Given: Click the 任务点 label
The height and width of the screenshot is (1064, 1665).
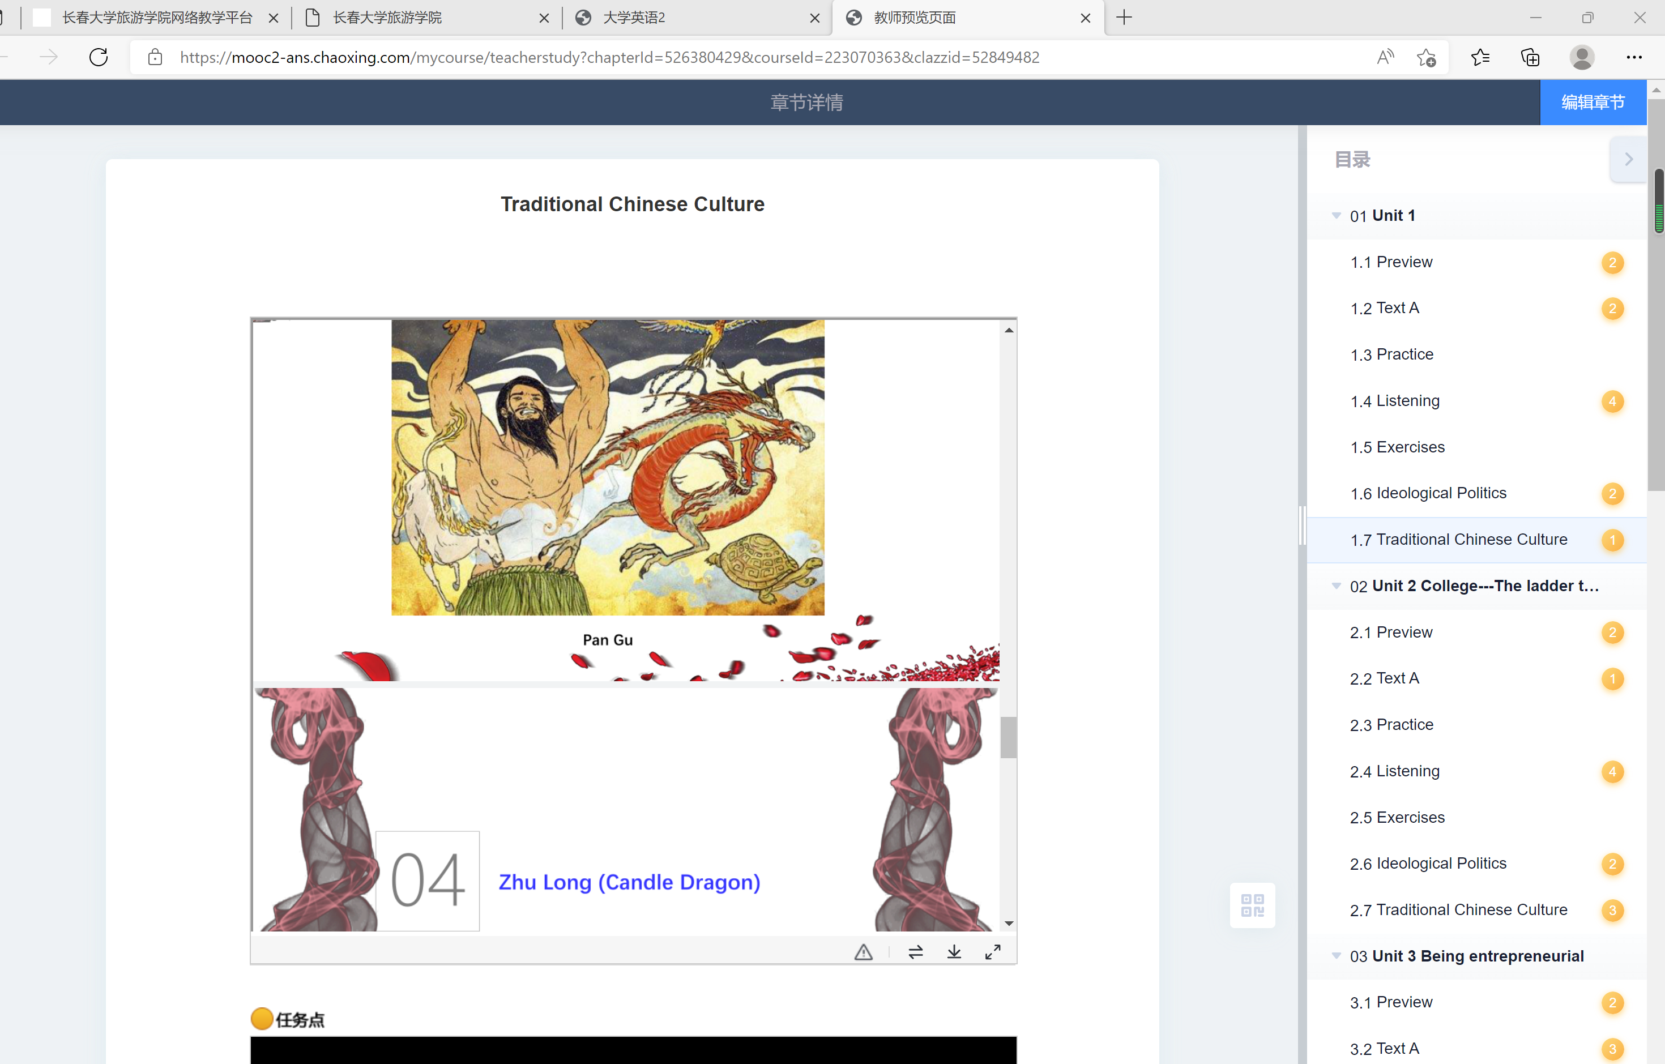Looking at the screenshot, I should [x=300, y=1020].
